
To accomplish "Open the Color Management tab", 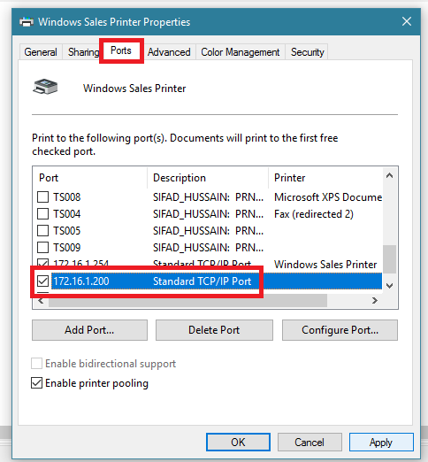I will (x=241, y=52).
